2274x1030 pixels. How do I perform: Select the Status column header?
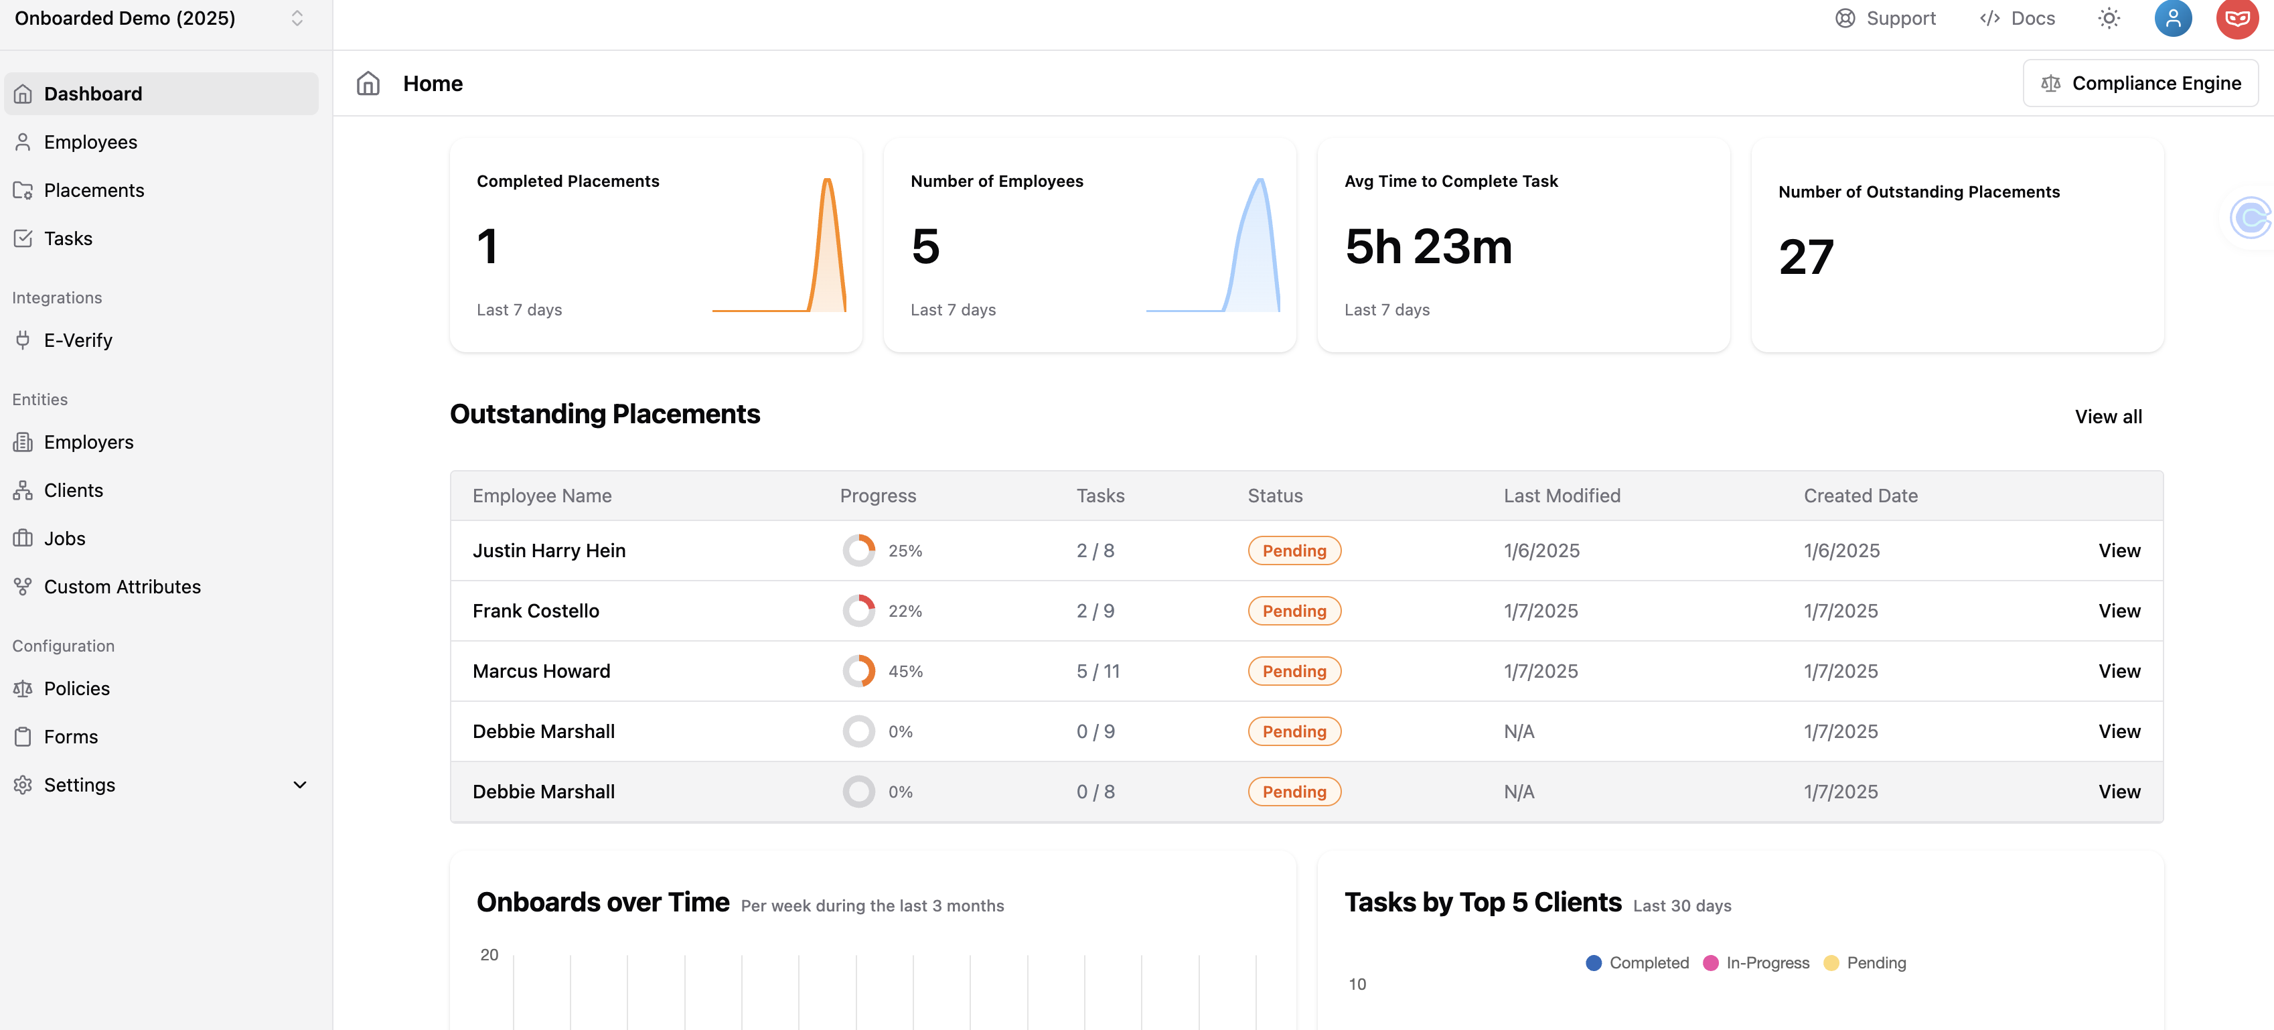[x=1275, y=496]
